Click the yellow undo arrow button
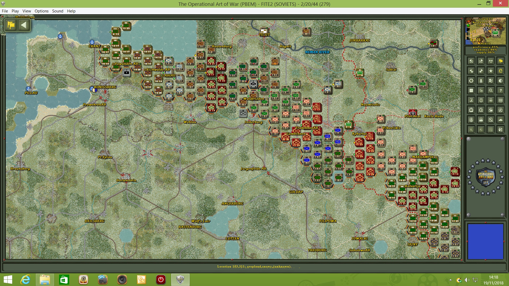This screenshot has height=286, width=509. [x=501, y=71]
